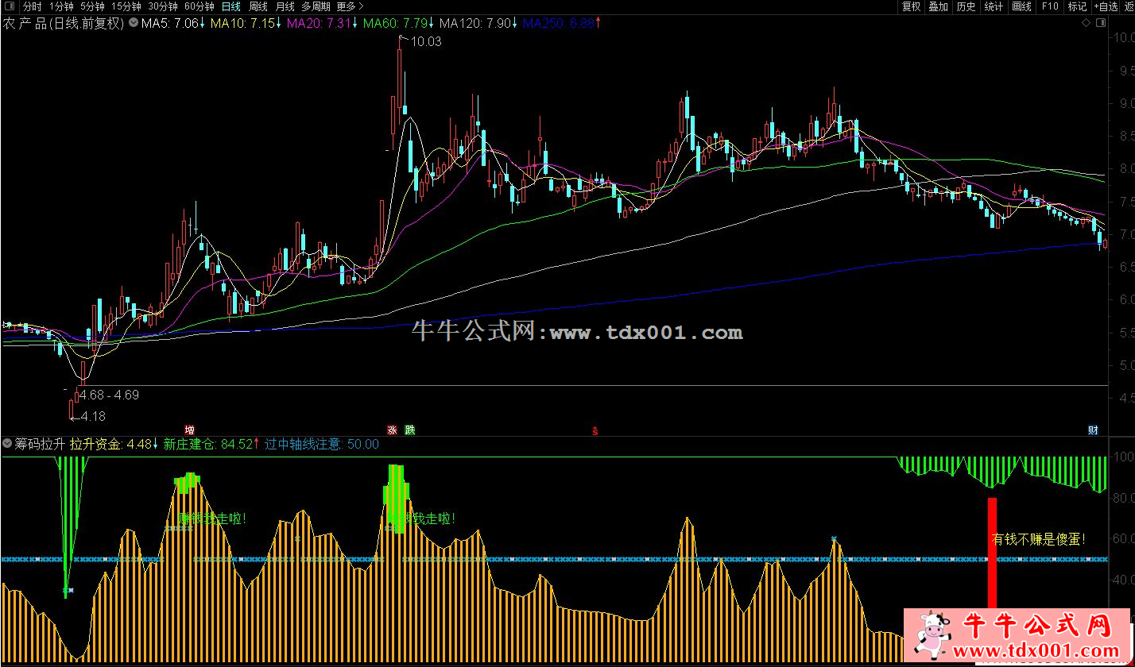Screen dimensions: 1135x667
Task: Click the 10.03 high price annotation
Action: pyautogui.click(x=427, y=41)
